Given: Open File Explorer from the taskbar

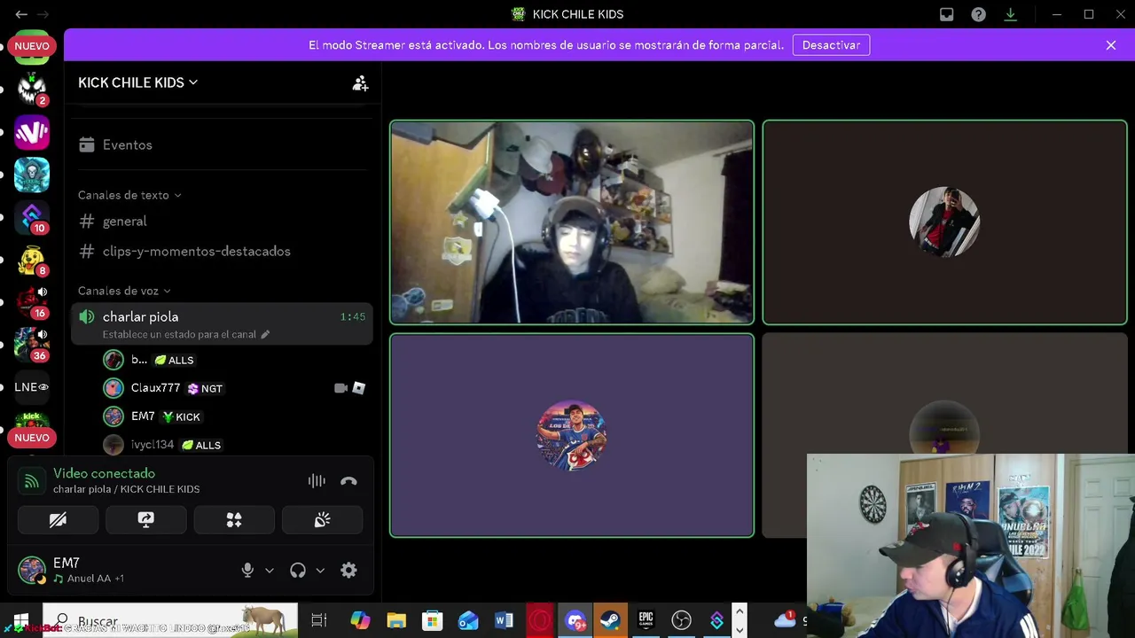Looking at the screenshot, I should pos(396,620).
